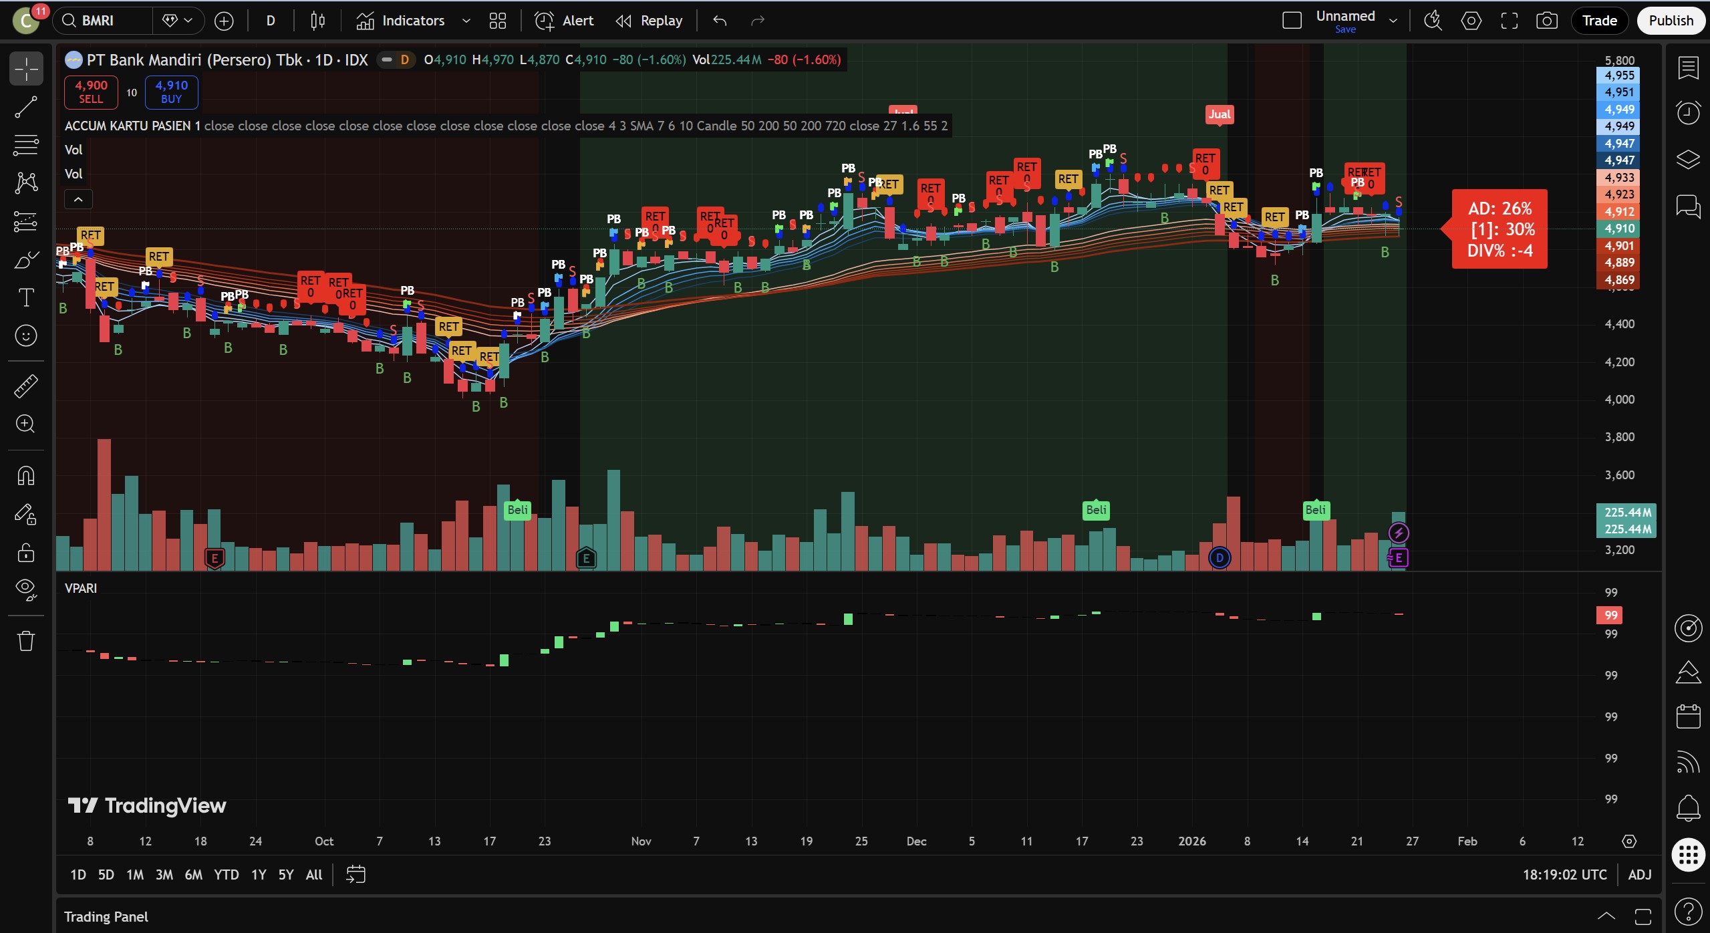This screenshot has height=933, width=1710.
Task: Click the Publish button
Action: pyautogui.click(x=1670, y=21)
